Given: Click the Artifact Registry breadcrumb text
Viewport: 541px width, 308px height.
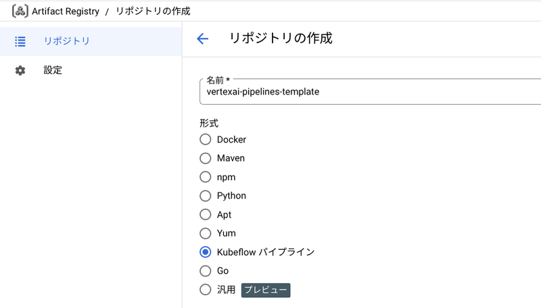Looking at the screenshot, I should point(66,11).
